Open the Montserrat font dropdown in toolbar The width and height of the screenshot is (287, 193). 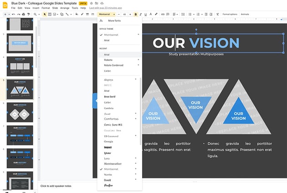(107, 15)
